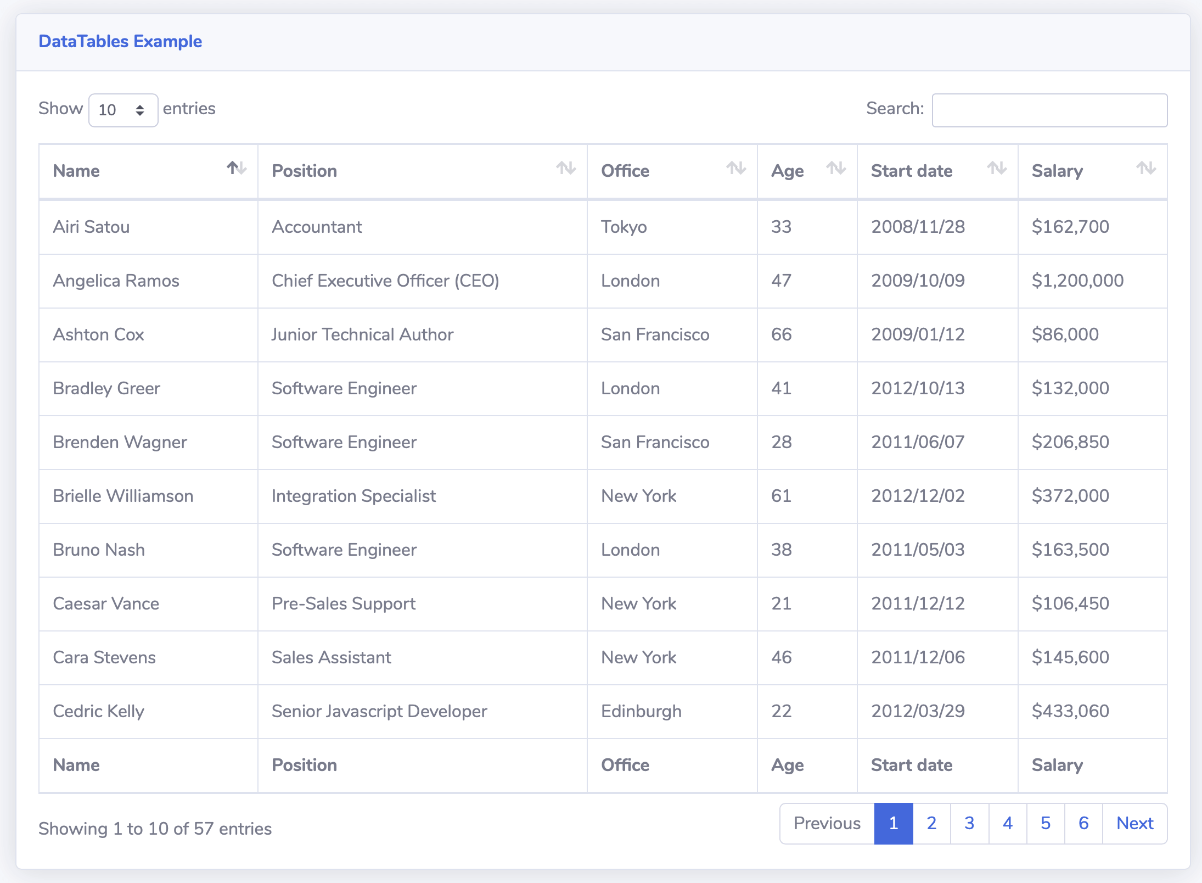This screenshot has width=1202, height=883.
Task: Sort table by Age arrow icon
Action: coord(836,168)
